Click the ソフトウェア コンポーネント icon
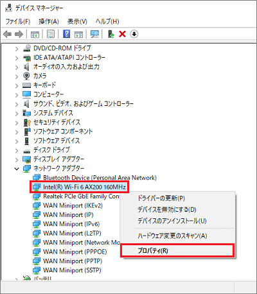 [27, 132]
